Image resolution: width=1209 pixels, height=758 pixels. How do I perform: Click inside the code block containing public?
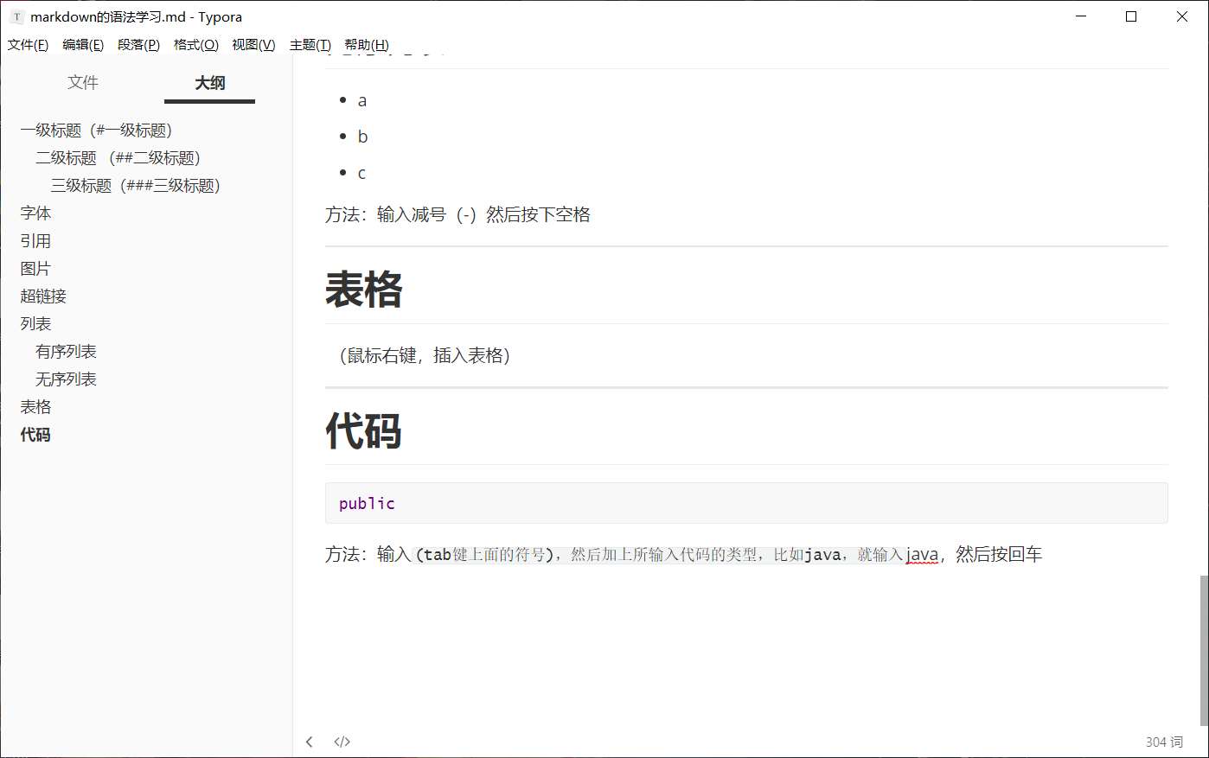click(746, 503)
